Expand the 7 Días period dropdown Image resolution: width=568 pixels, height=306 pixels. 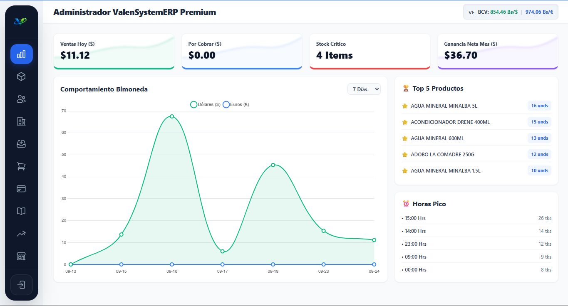364,89
